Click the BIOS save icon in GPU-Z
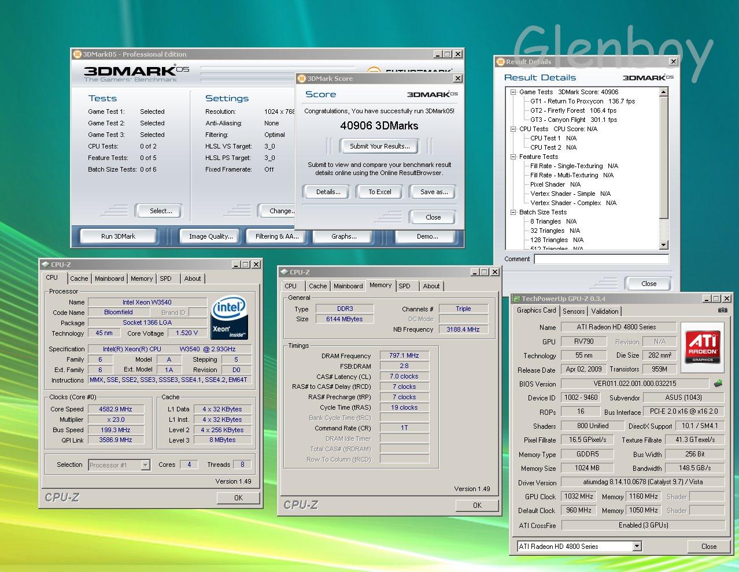The height and width of the screenshot is (572, 739). pyautogui.click(x=718, y=383)
